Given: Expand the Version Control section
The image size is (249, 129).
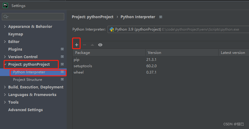Looking at the screenshot, I should (x=5, y=57).
